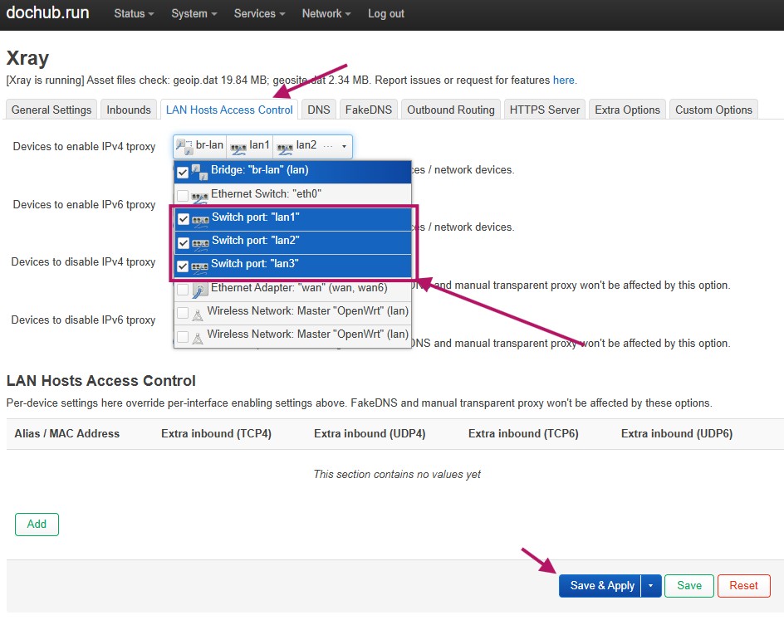Uncheck the Bridge "br-lan" (lan) checkbox
The width and height of the screenshot is (784, 620).
click(x=183, y=173)
